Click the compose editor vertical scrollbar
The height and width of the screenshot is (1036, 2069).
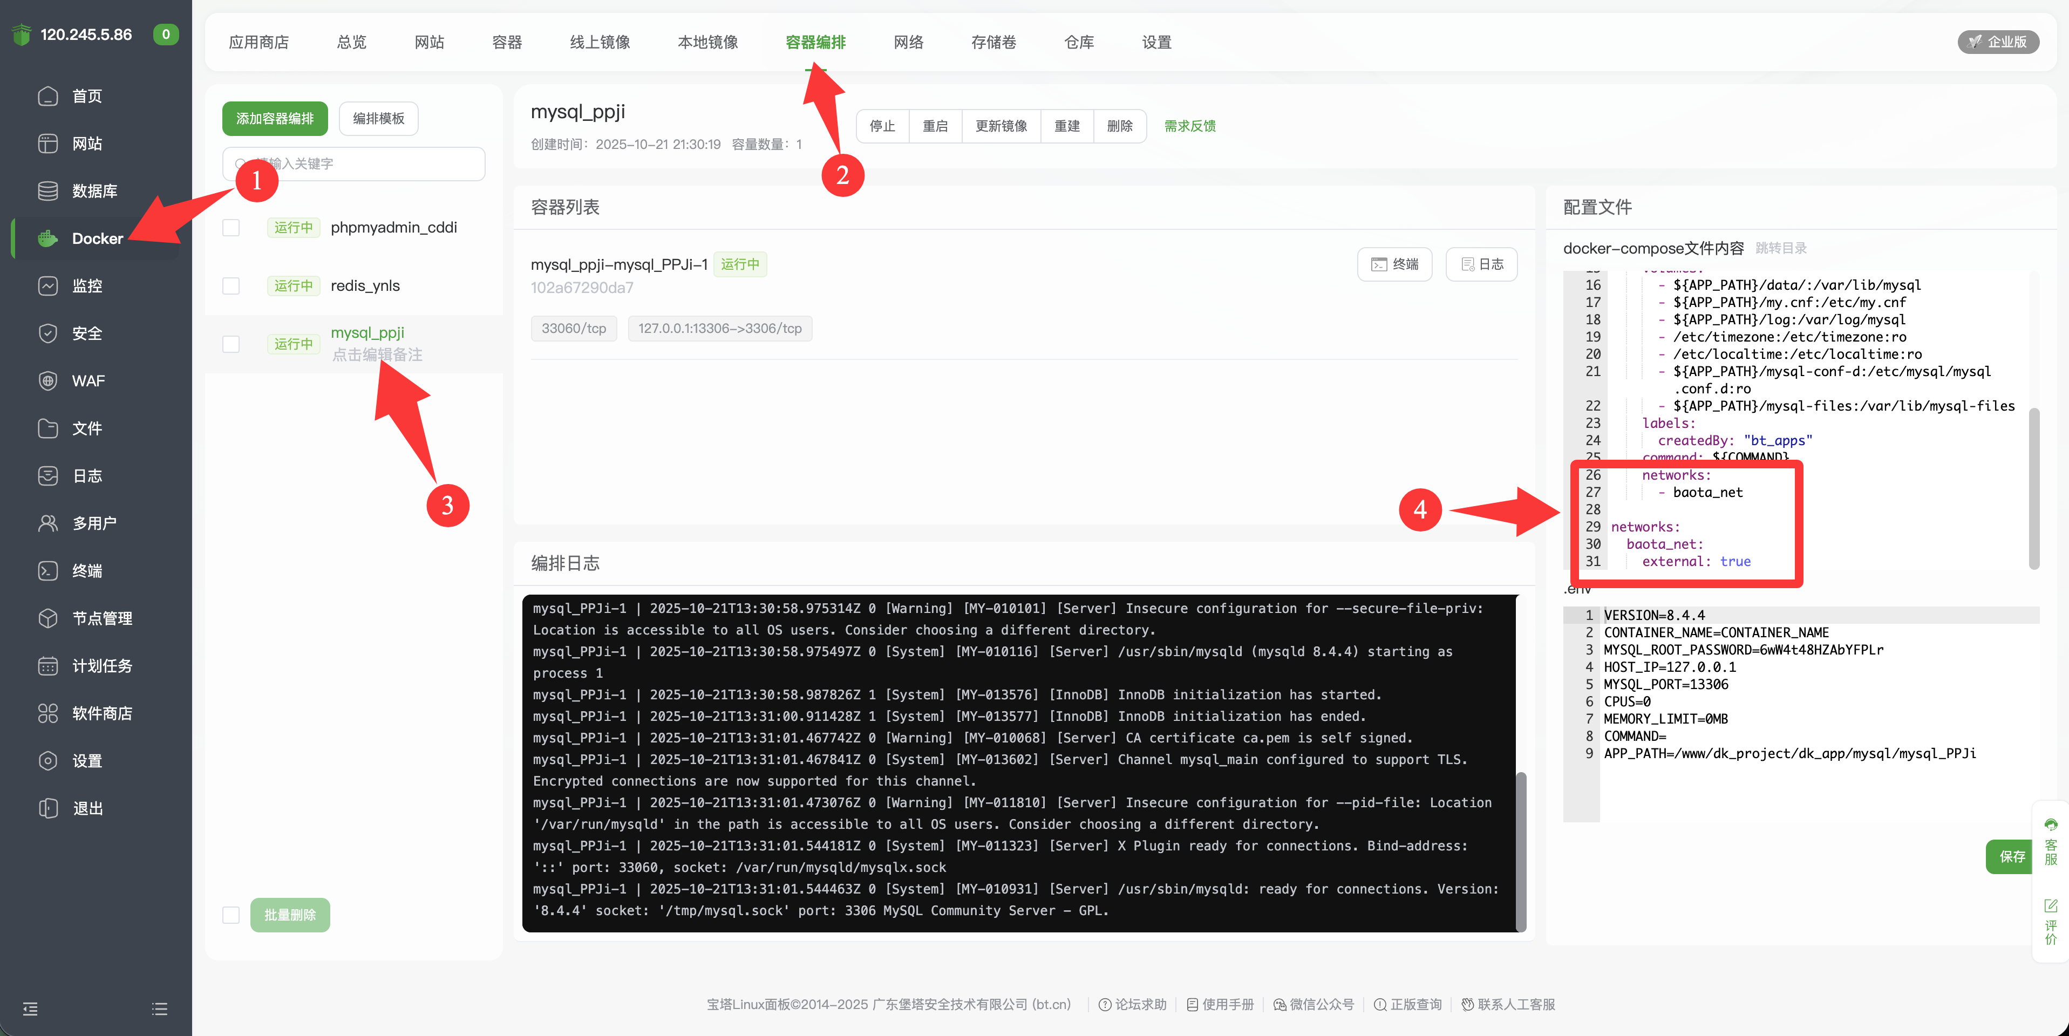[x=2034, y=486]
